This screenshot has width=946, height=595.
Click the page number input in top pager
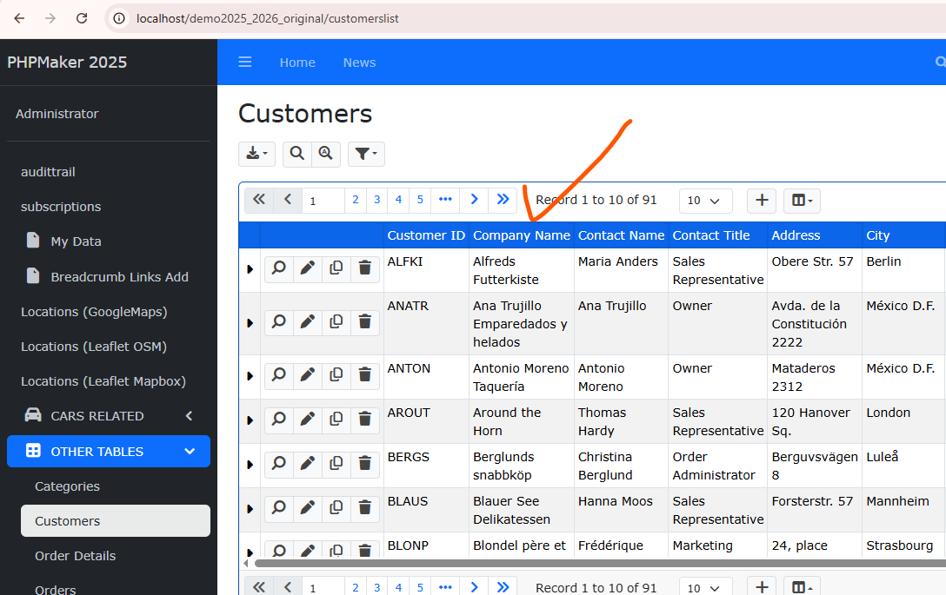tap(323, 201)
